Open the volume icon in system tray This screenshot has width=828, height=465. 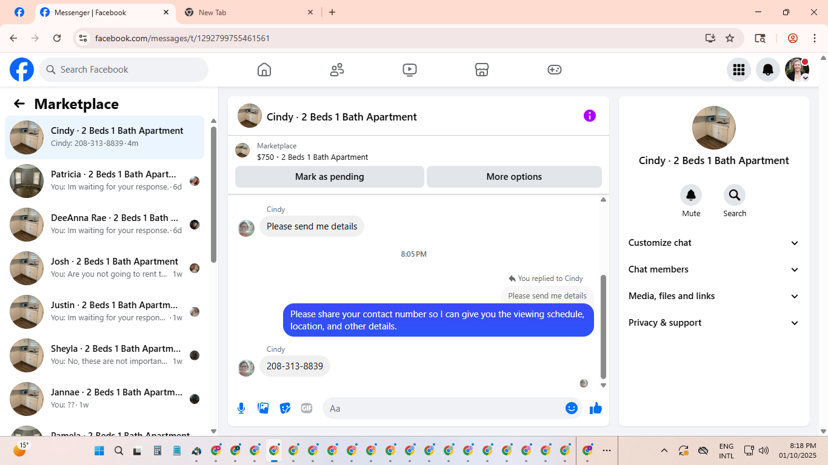tap(764, 450)
